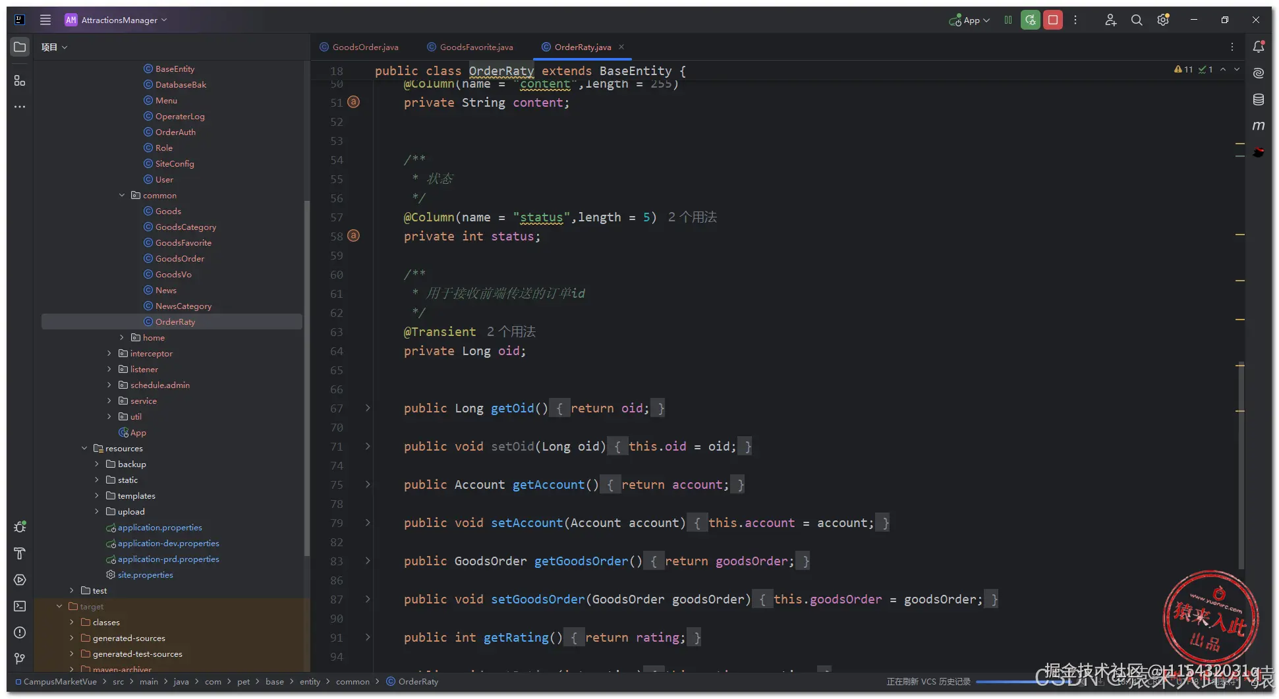This screenshot has height=699, width=1279.
Task: Jump to previous highlighted problem arrow
Action: tap(1223, 69)
